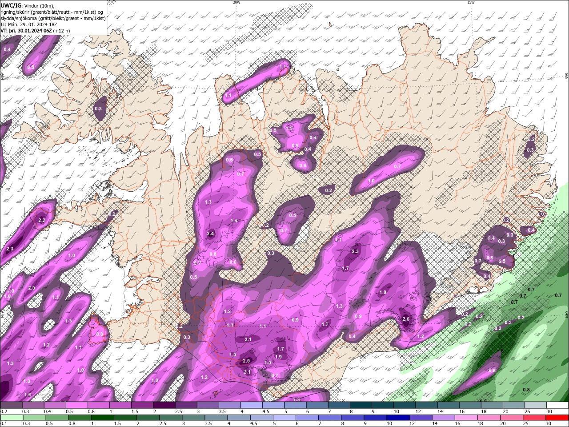Select the map value '2.4' in west Iceland
The width and height of the screenshot is (569, 427).
210,234
